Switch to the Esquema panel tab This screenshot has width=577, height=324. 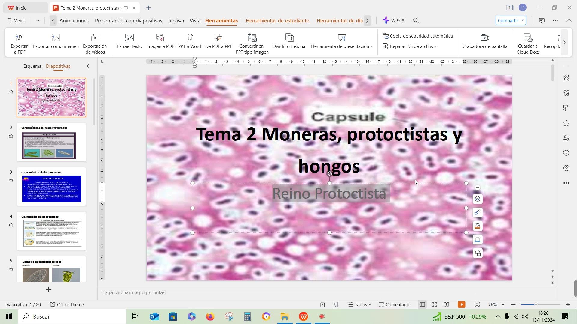coord(32,66)
